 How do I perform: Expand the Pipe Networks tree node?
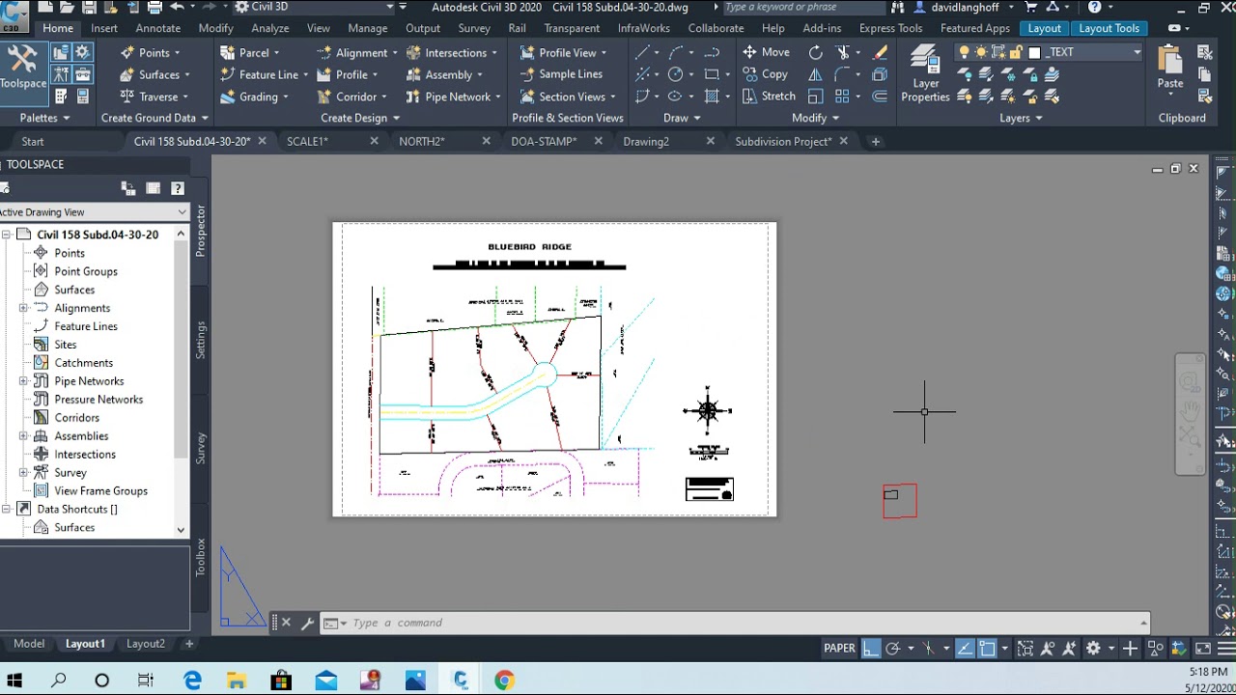coord(23,381)
